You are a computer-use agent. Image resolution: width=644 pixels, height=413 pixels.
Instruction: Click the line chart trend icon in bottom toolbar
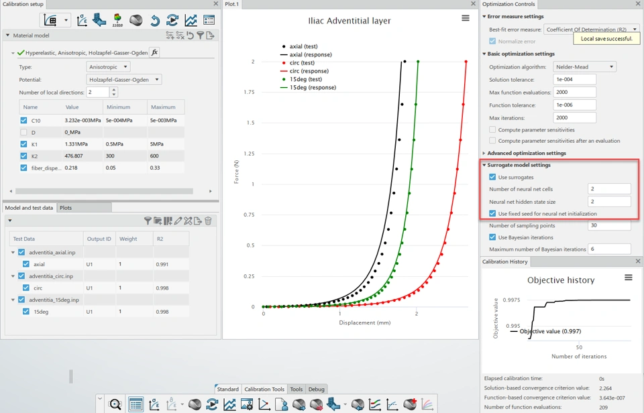(229, 404)
